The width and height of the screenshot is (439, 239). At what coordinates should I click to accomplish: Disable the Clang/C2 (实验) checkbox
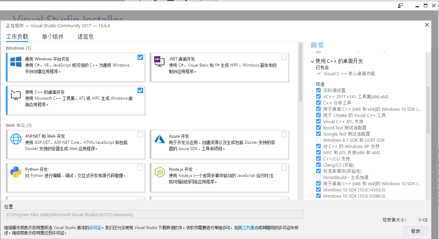(318, 165)
